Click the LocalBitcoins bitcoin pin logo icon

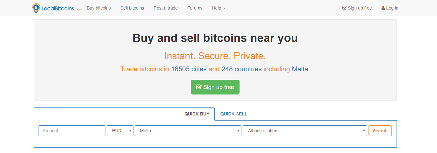36,8
